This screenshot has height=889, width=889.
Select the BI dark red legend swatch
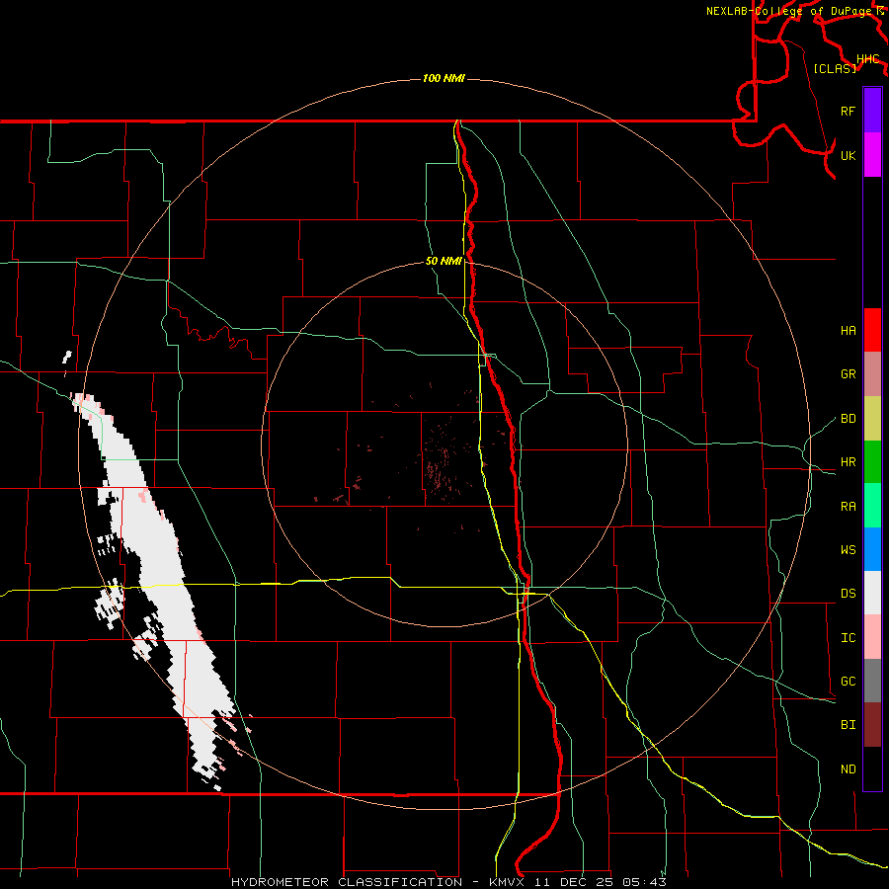click(872, 725)
